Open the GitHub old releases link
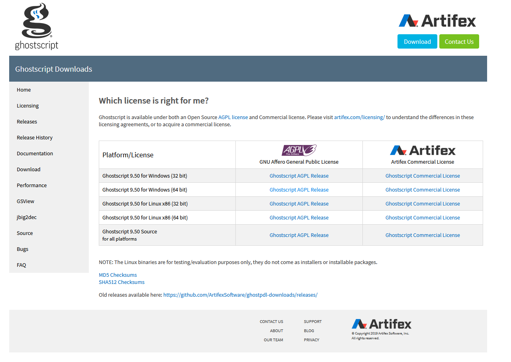Viewport: 511px width, 362px height. tap(241, 295)
